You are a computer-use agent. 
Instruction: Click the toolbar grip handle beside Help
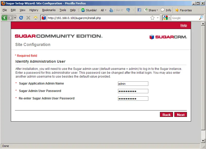[x=79, y=10]
